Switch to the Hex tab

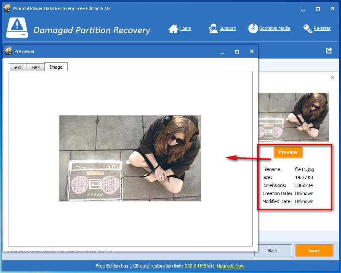point(36,67)
